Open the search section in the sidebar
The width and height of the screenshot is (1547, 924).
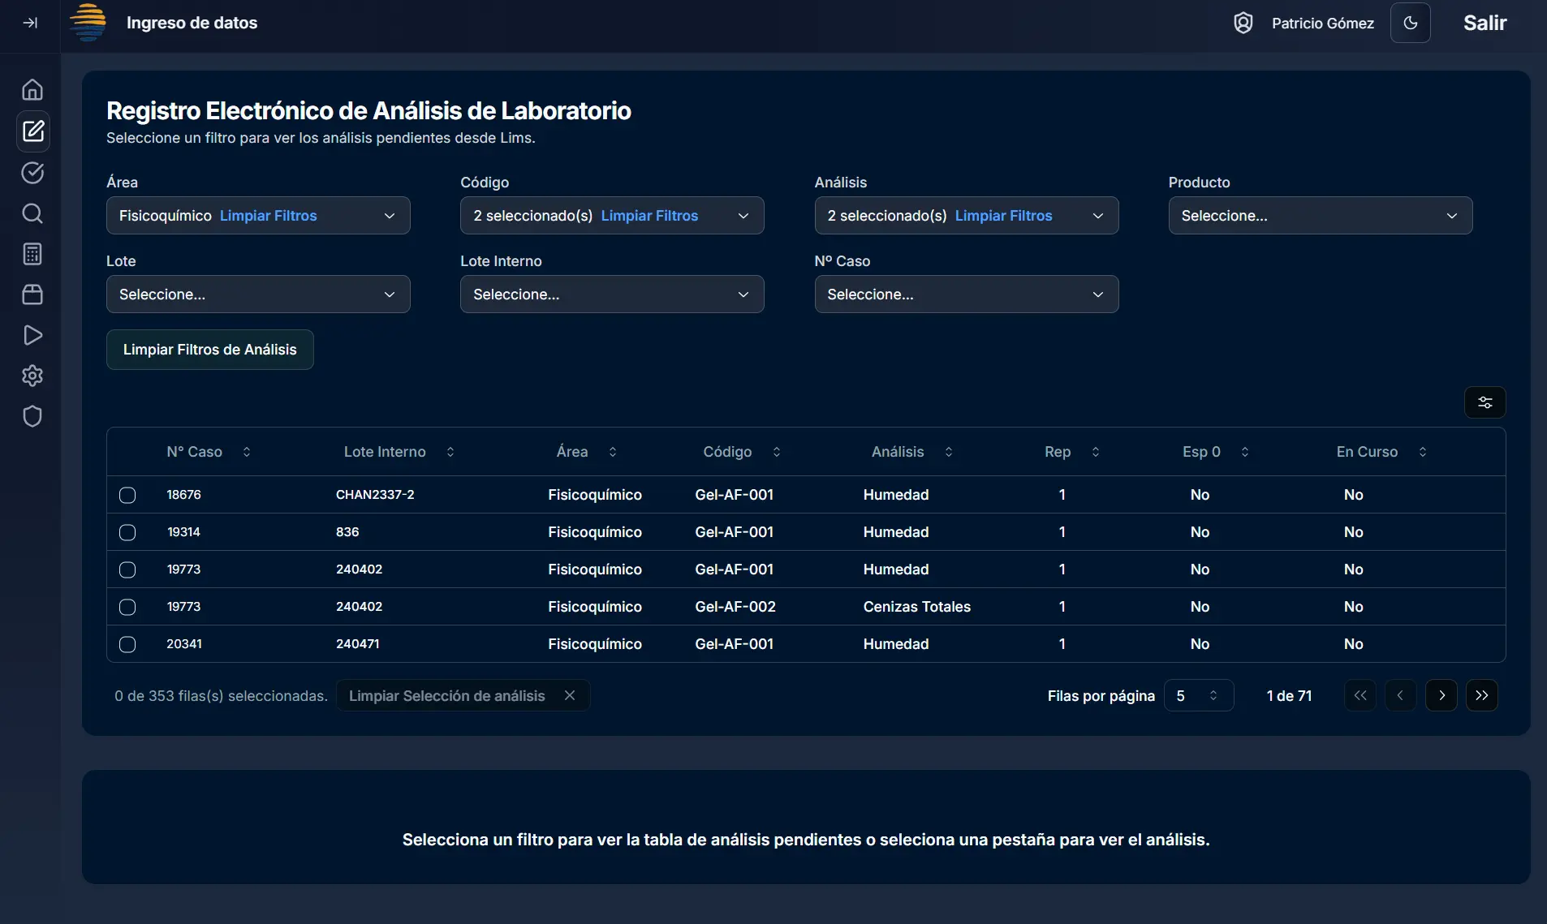point(32,213)
